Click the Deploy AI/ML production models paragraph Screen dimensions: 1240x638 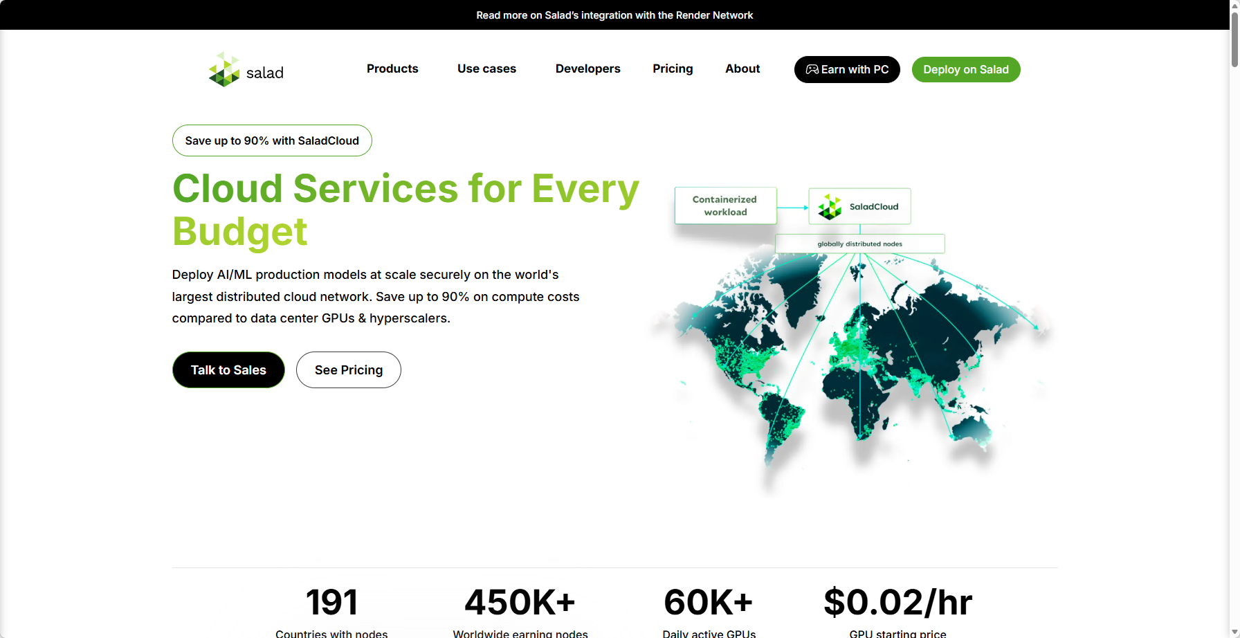[376, 296]
